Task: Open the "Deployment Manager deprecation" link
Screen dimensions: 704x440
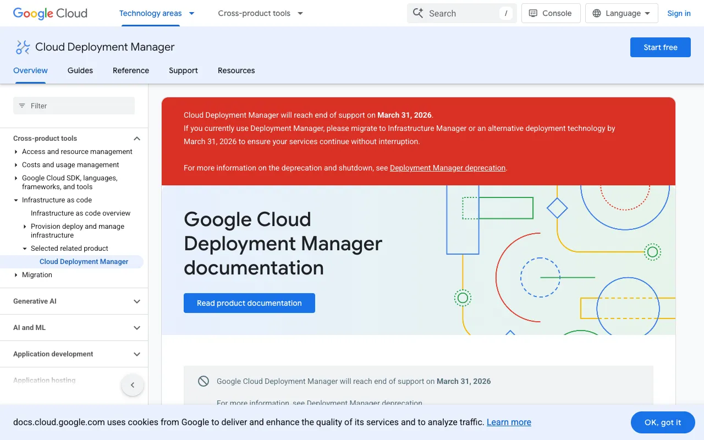Action: tap(448, 168)
